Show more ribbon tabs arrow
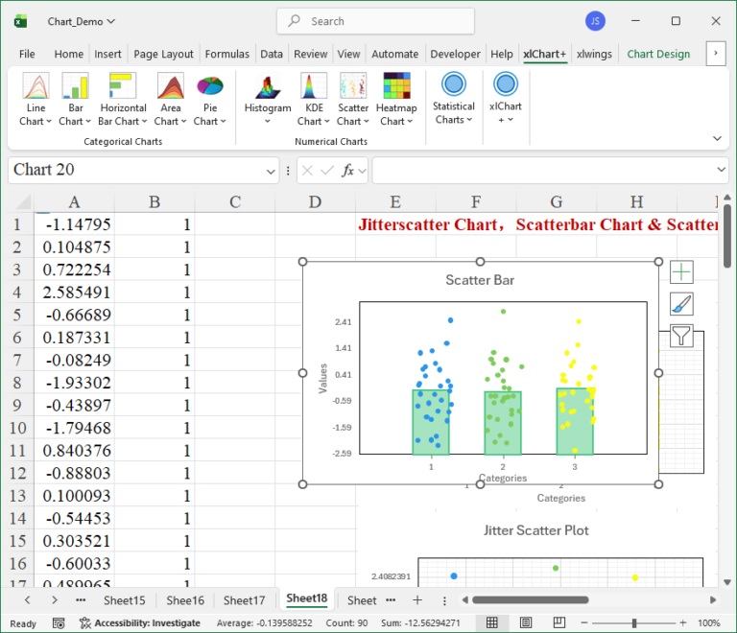Viewport: 737px width, 633px height. click(716, 53)
